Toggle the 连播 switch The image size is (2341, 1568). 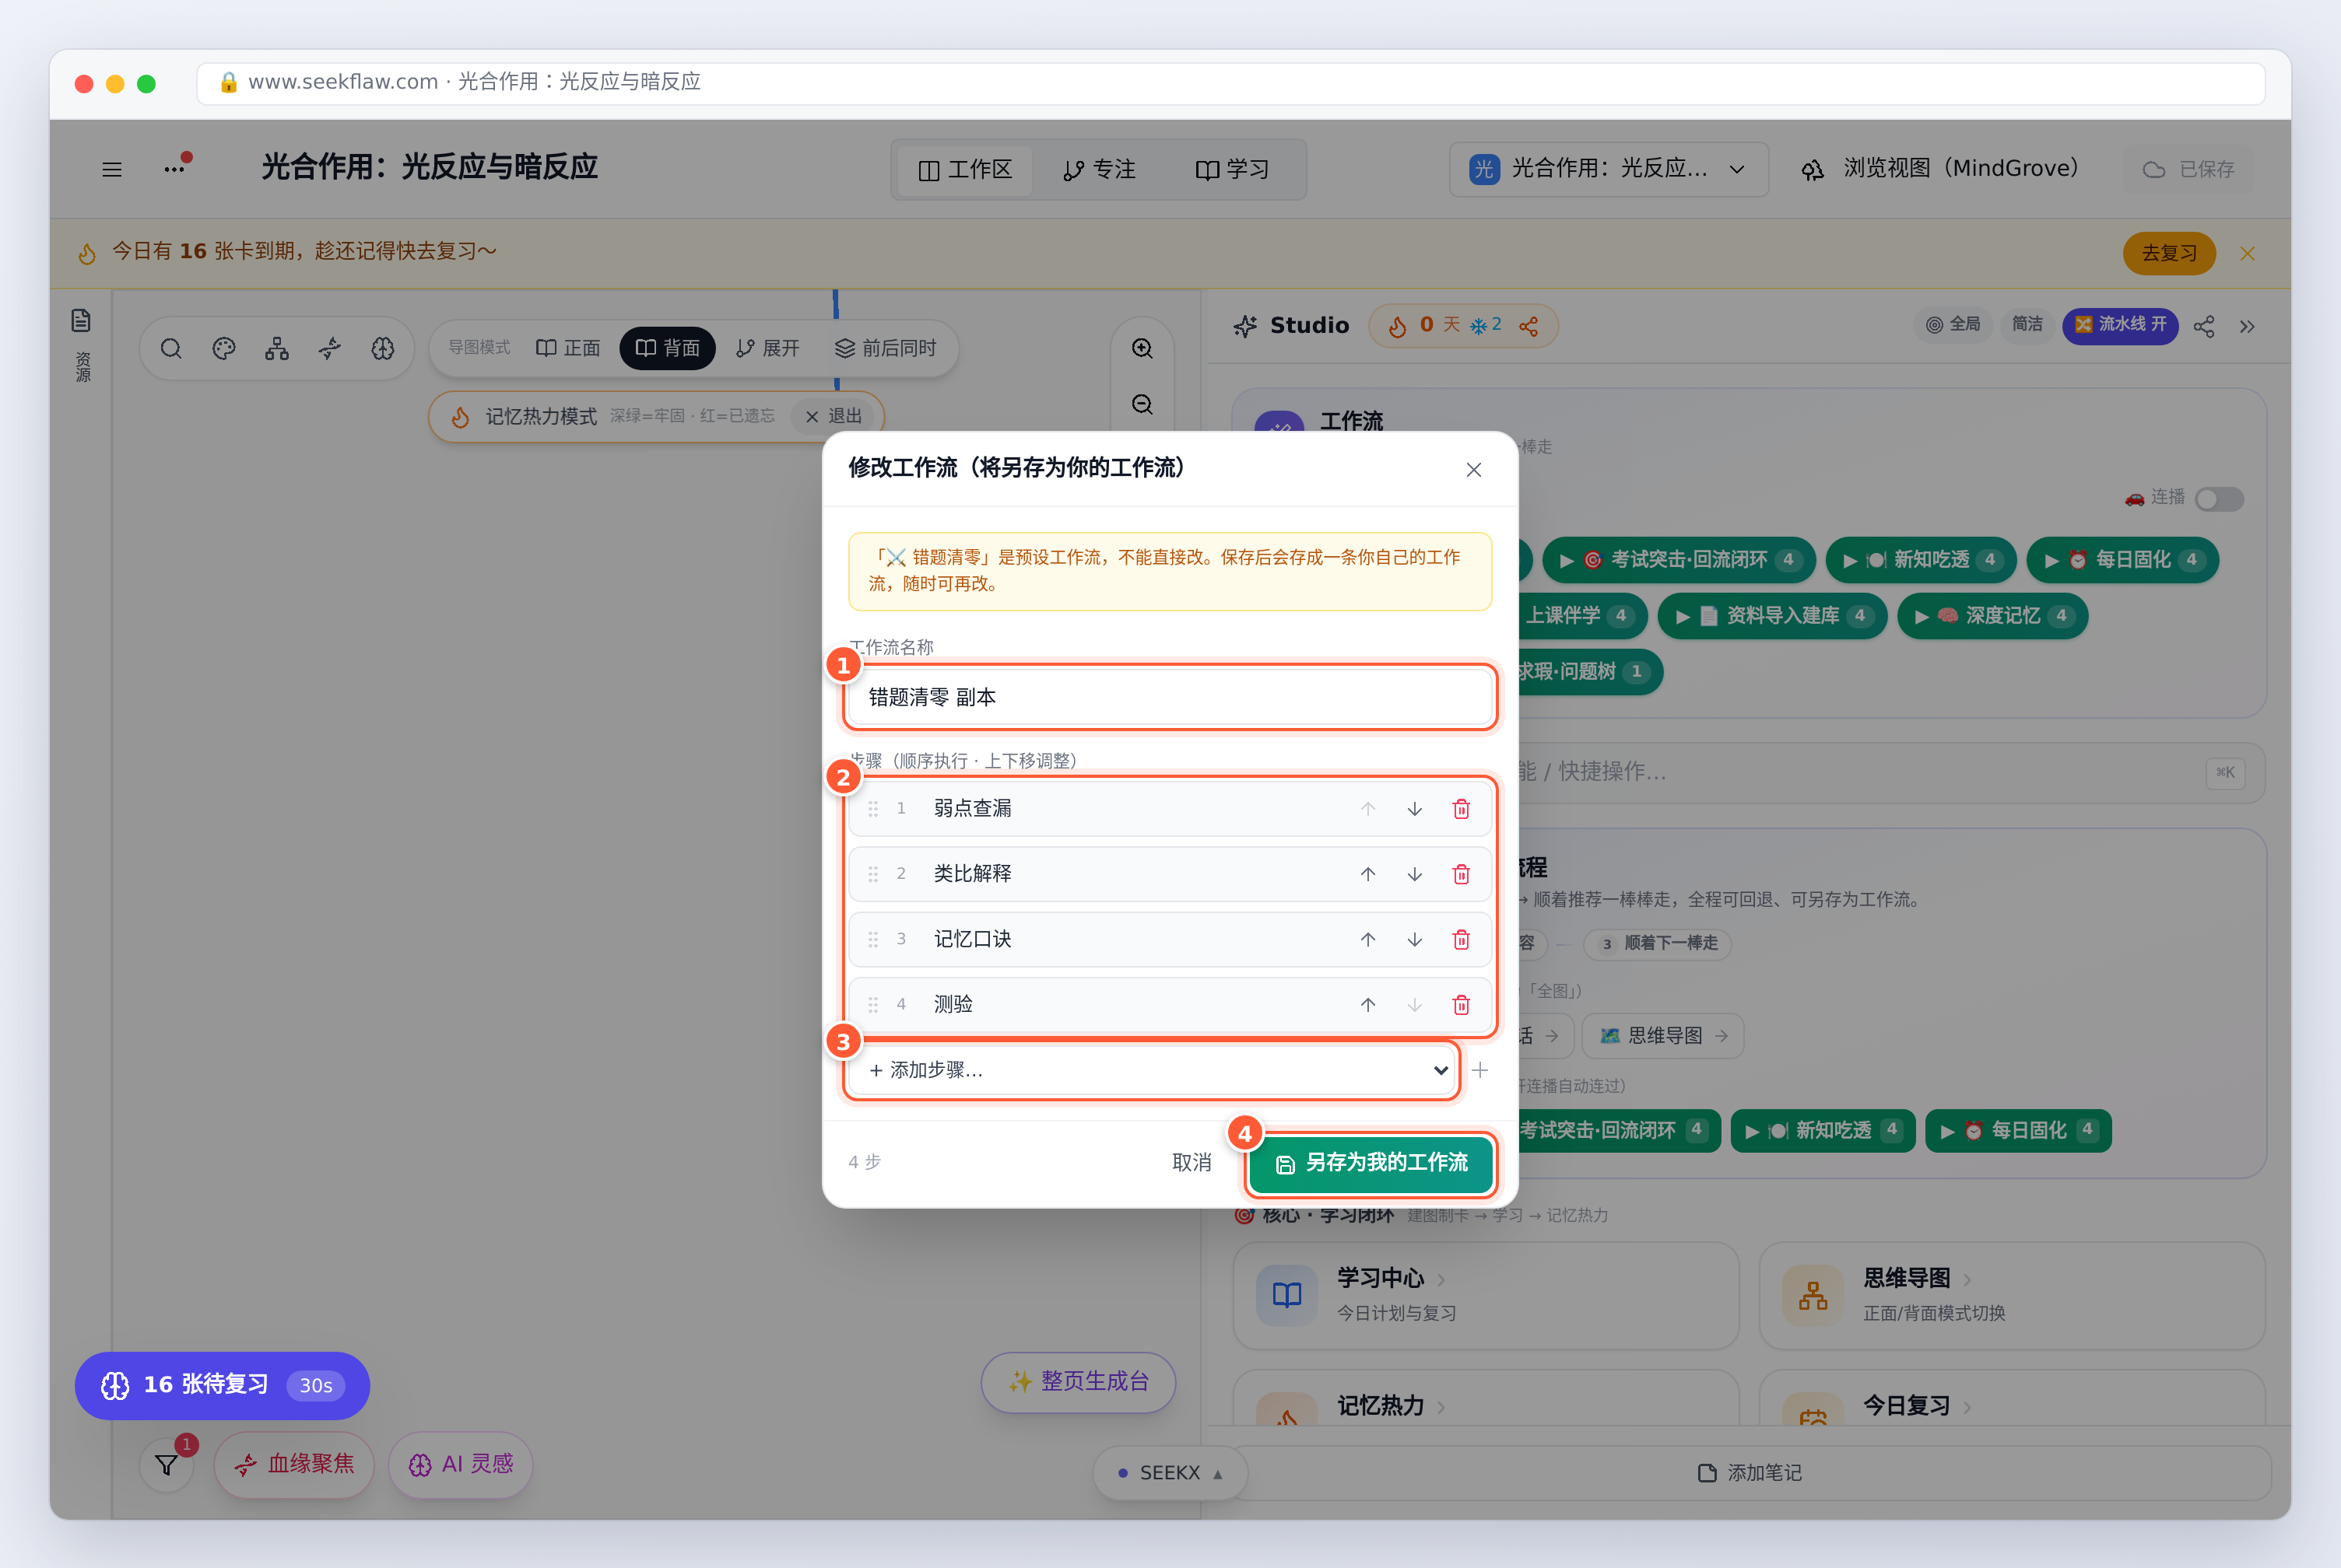click(x=2219, y=498)
